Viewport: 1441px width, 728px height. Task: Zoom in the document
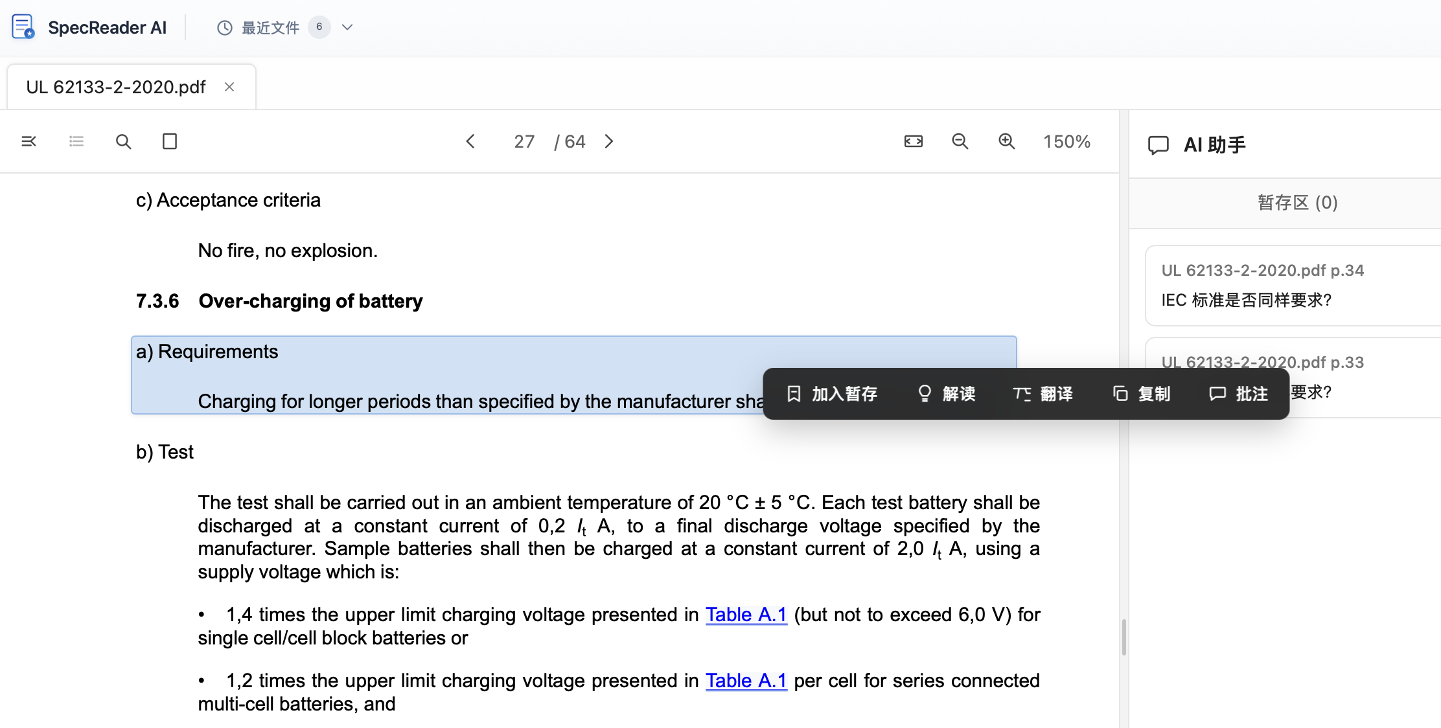[1007, 141]
